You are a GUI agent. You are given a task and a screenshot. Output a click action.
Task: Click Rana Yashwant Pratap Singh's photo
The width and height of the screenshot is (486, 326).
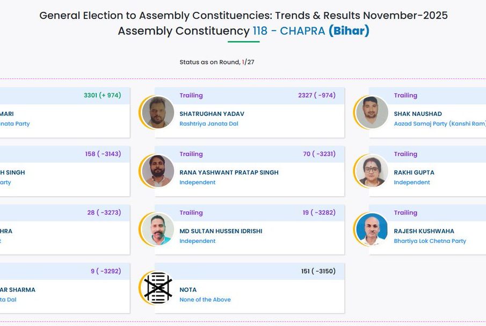tap(158, 171)
